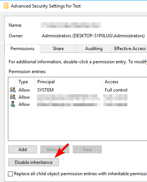Go to the Effective Access tab
147x182 pixels.
tap(130, 49)
